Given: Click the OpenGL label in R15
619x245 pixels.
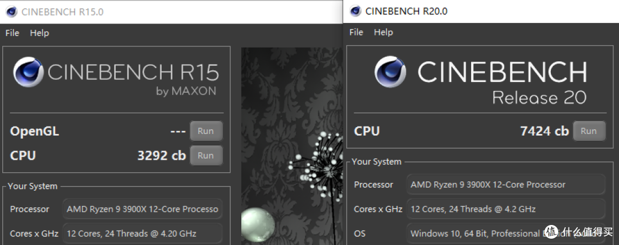Looking at the screenshot, I should point(35,132).
